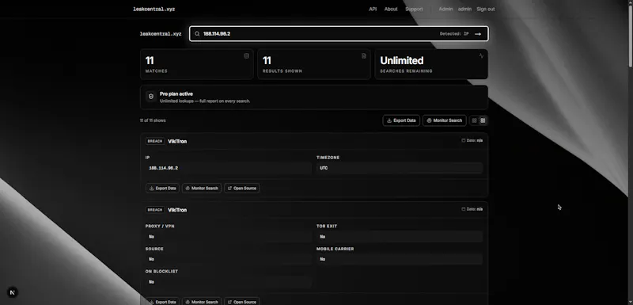Click the activity icon on Searches Remaining card
This screenshot has width=633, height=305.
click(481, 55)
